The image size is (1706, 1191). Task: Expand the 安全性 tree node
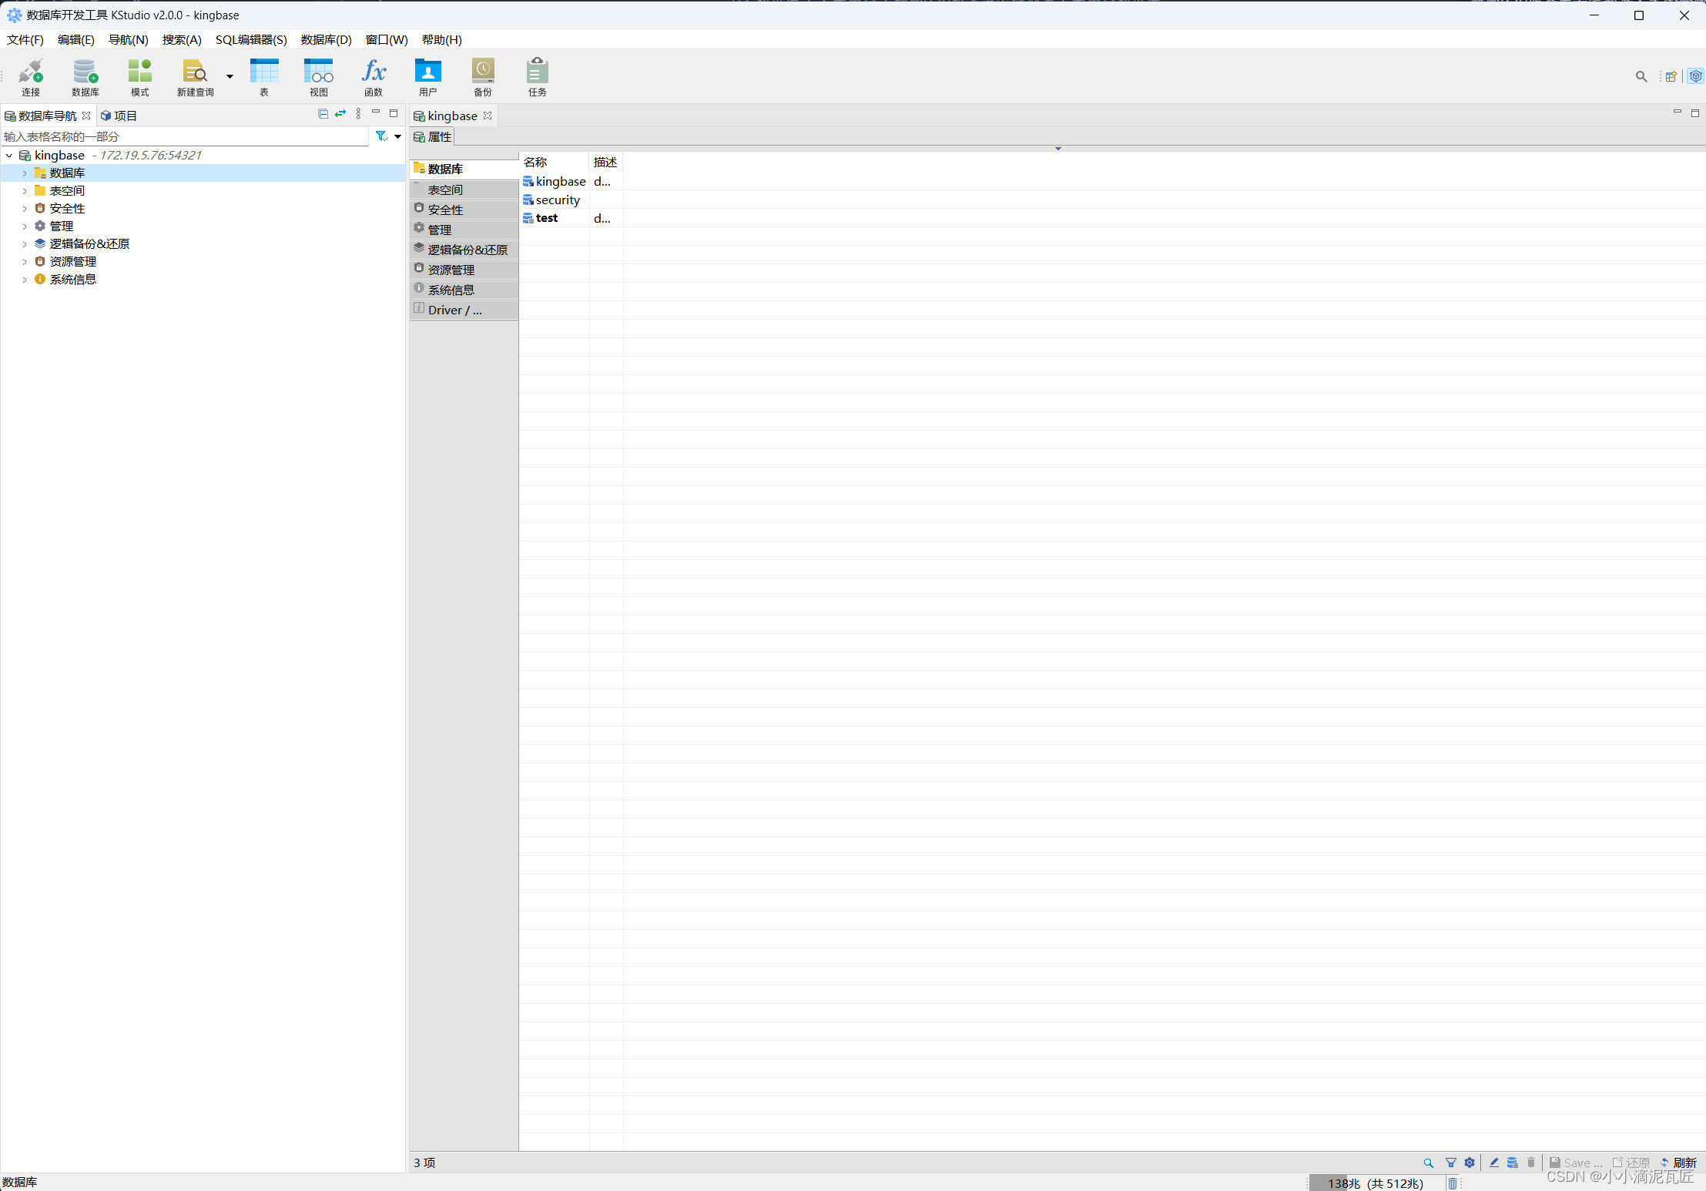[25, 209]
